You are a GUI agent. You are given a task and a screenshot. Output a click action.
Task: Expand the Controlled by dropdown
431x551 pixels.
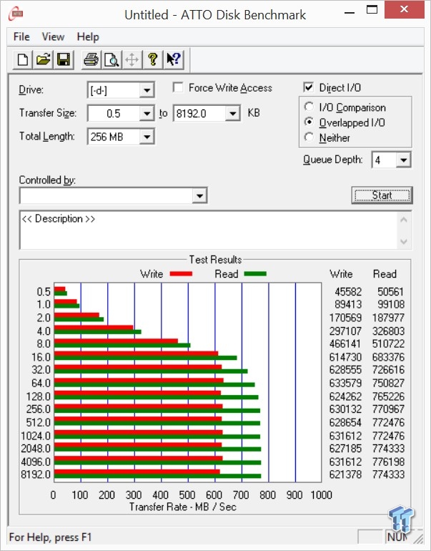click(x=199, y=196)
